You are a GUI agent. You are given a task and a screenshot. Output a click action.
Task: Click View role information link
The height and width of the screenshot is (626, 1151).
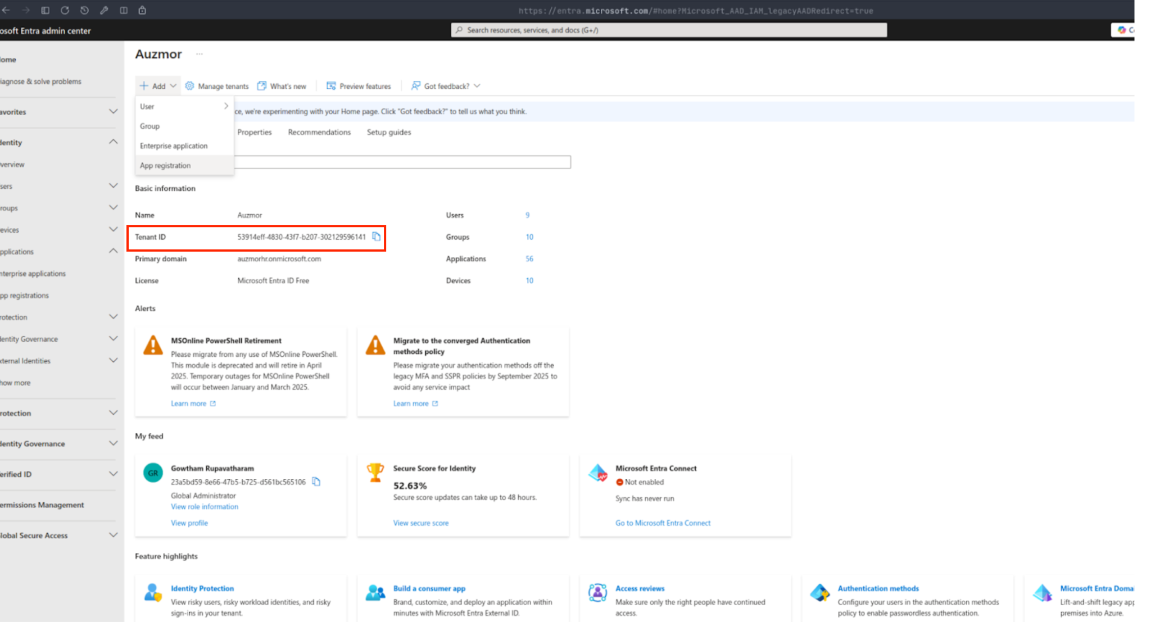(x=205, y=506)
